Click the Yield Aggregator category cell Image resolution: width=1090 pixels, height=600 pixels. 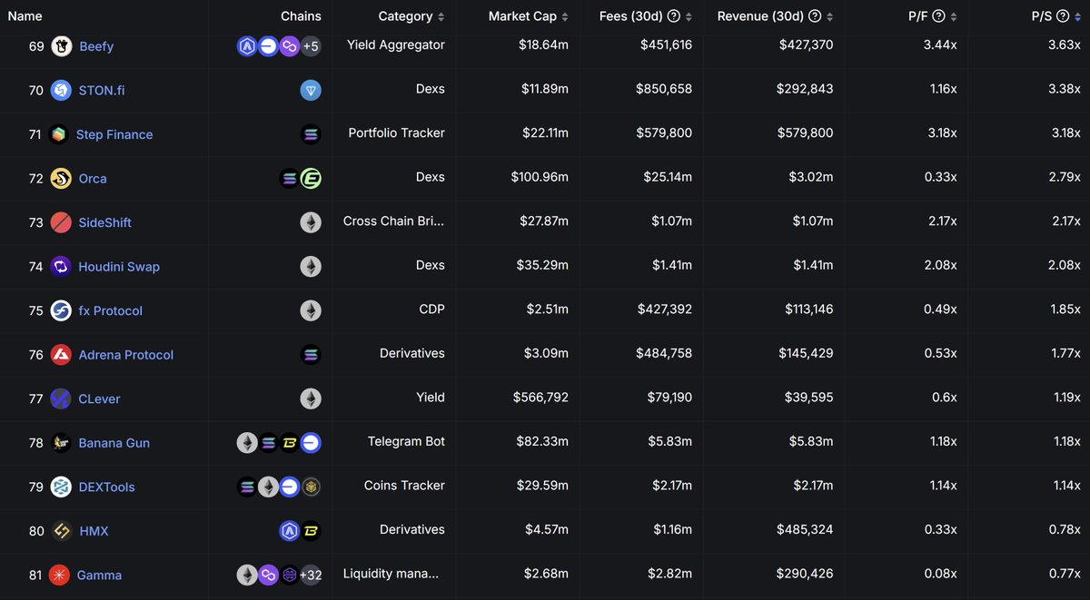(x=396, y=44)
